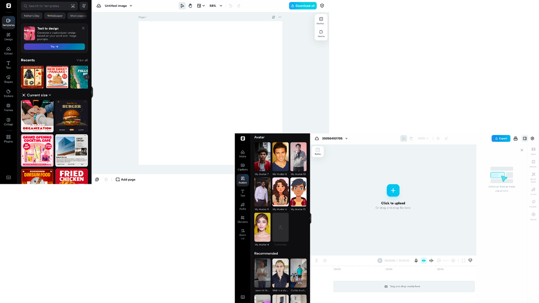Select the Shapes tool in the sidebar
Viewport: 539px width, 303px height.
pyautogui.click(x=8, y=79)
